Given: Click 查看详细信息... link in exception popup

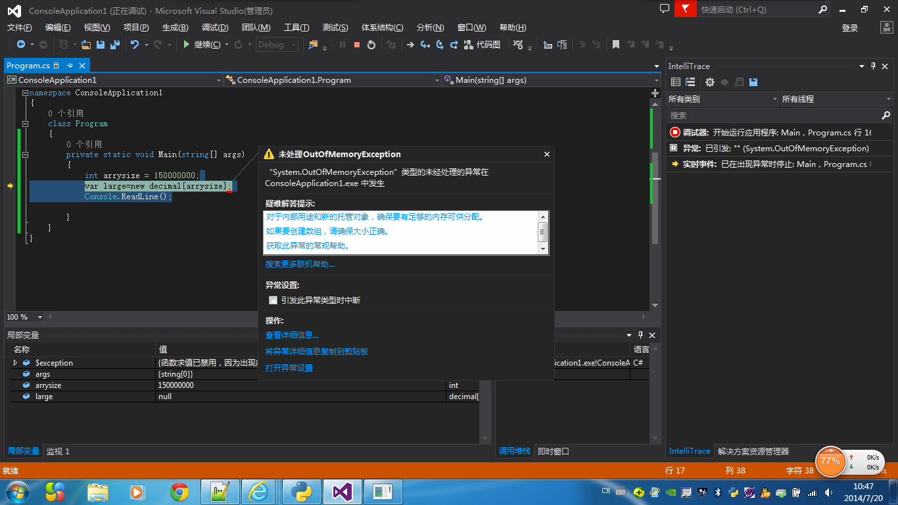Looking at the screenshot, I should pyautogui.click(x=292, y=335).
